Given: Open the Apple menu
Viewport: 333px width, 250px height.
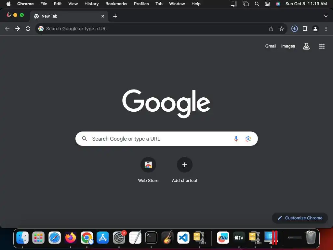Looking at the screenshot, I should 8,4.
